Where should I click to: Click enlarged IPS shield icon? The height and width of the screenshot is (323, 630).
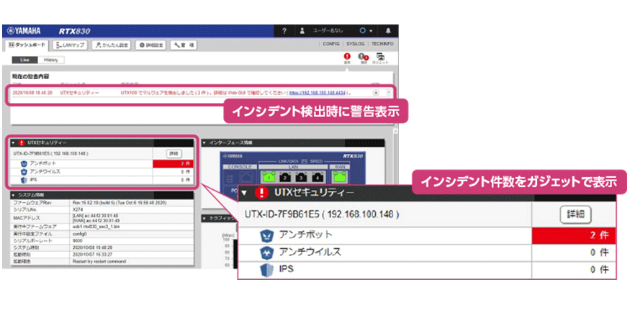(266, 270)
